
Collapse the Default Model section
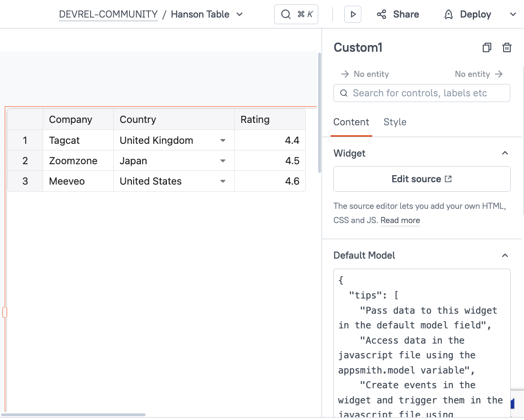coord(505,255)
